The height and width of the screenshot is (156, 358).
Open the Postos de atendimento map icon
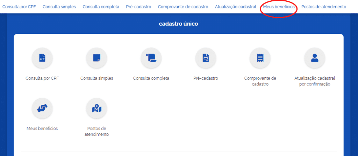96,108
